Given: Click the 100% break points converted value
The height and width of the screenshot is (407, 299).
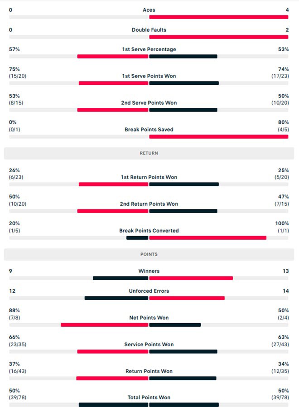Looking at the screenshot, I should pos(282,223).
